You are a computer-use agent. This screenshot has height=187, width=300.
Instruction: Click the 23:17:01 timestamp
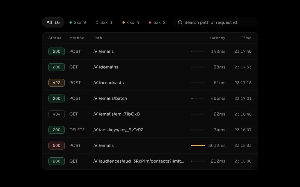point(243,98)
